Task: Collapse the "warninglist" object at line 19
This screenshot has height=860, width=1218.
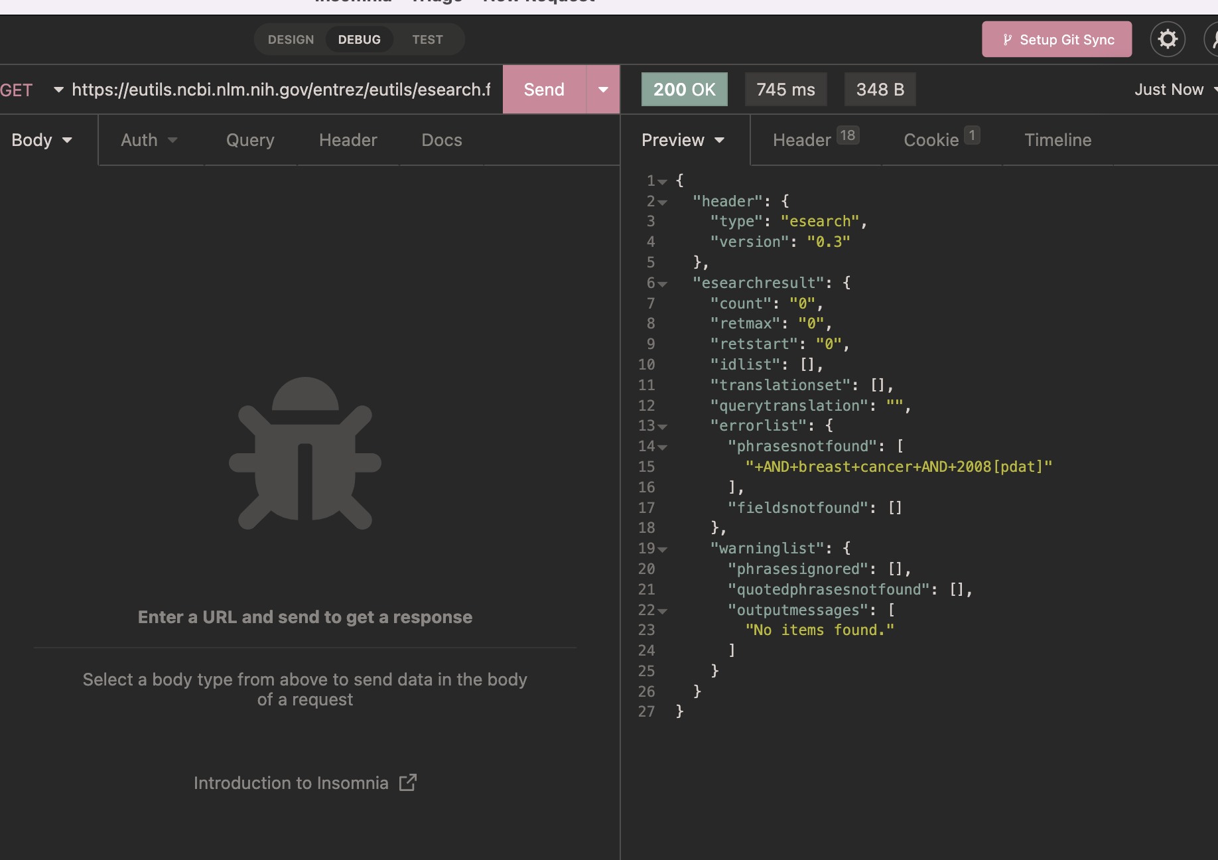Action: [x=662, y=549]
